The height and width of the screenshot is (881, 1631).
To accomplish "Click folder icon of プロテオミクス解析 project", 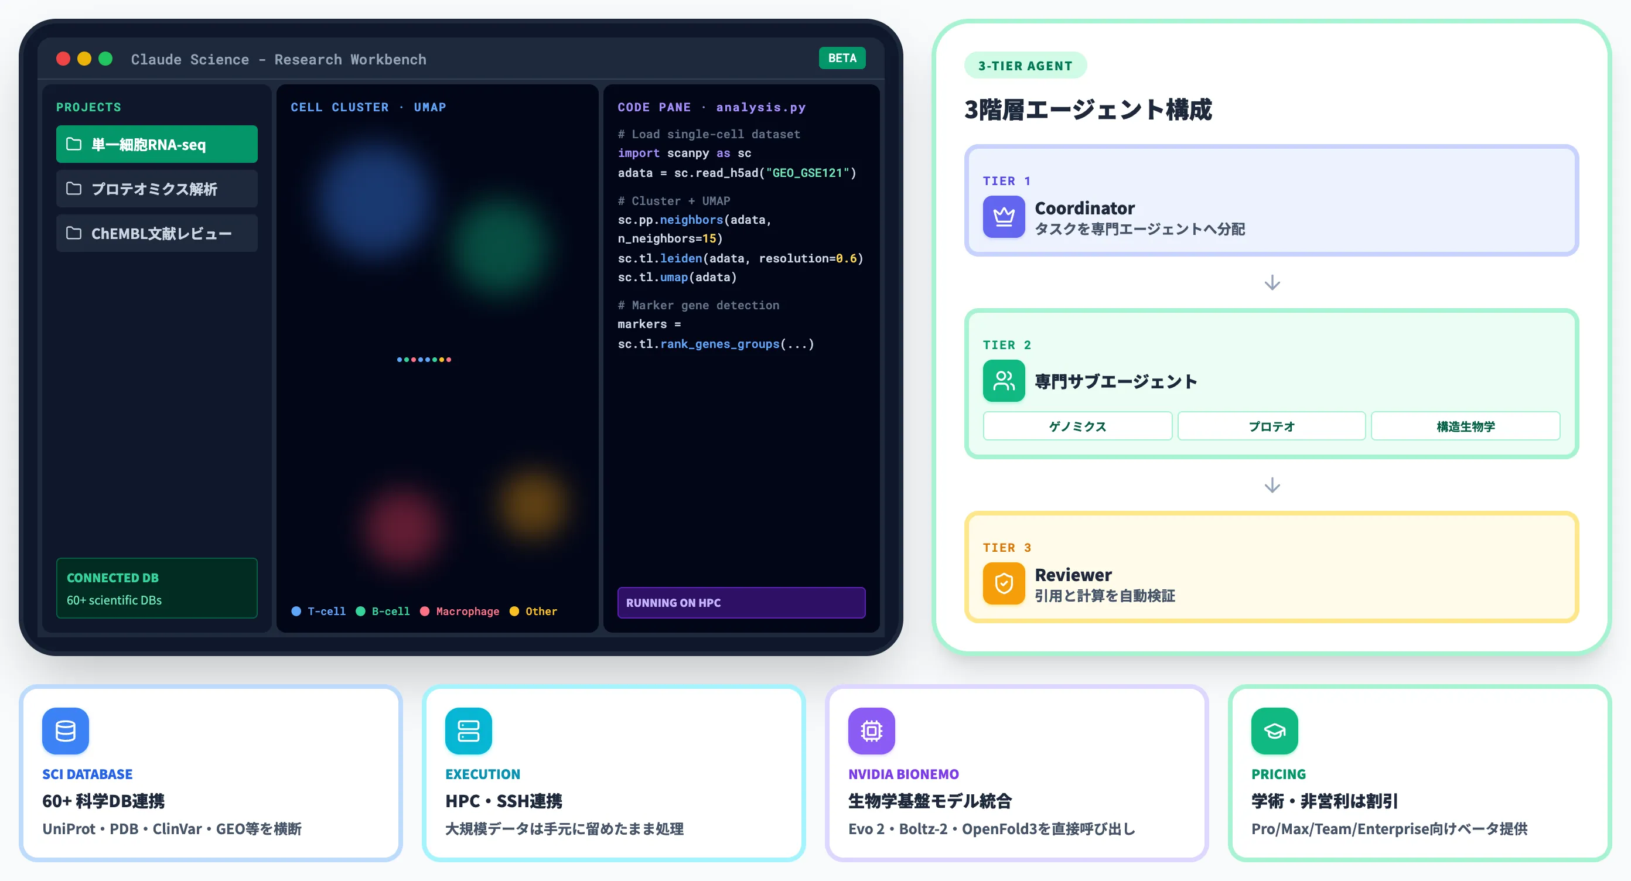I will coord(74,189).
